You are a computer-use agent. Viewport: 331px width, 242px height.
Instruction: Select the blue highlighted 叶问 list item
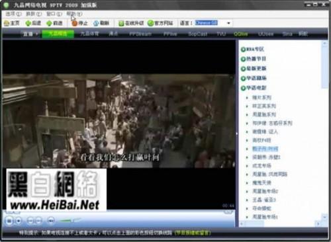pyautogui.click(x=265, y=149)
